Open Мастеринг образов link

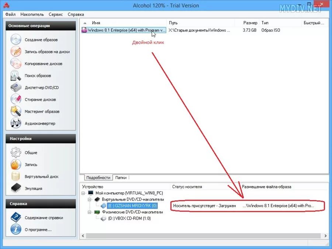click(42, 111)
